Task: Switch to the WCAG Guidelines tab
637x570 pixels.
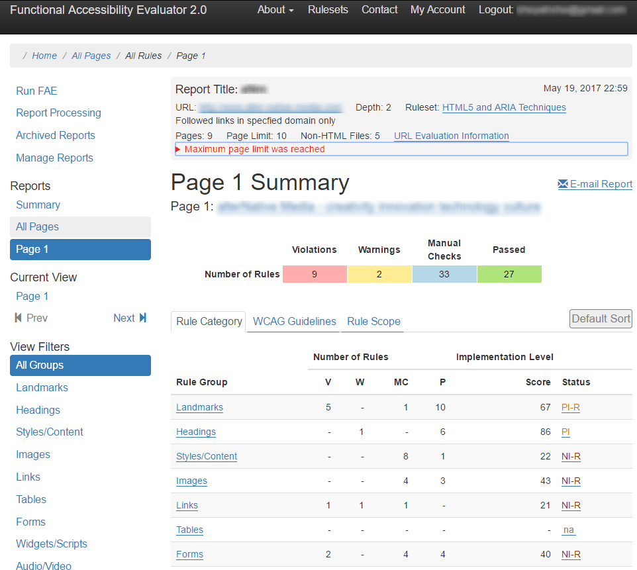Action: click(x=294, y=321)
